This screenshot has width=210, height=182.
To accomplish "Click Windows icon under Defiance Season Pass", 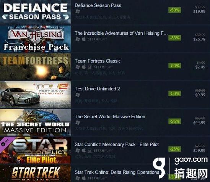I will point(78,11).
